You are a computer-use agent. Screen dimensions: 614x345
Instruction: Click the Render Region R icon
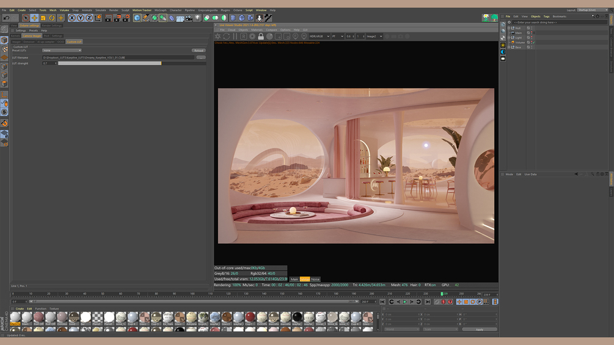point(244,37)
